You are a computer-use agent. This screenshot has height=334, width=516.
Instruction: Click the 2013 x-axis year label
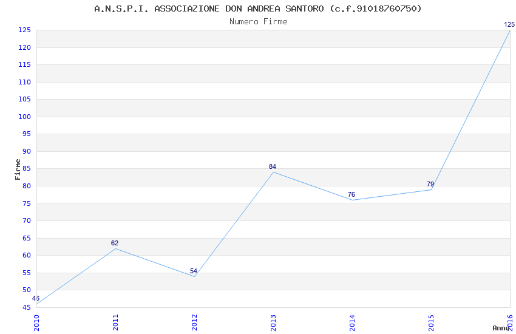(x=273, y=322)
